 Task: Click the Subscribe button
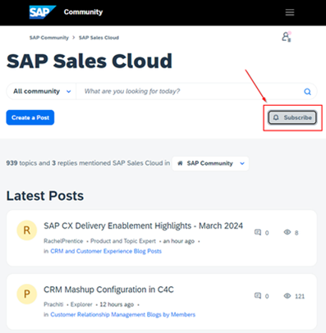(x=292, y=117)
